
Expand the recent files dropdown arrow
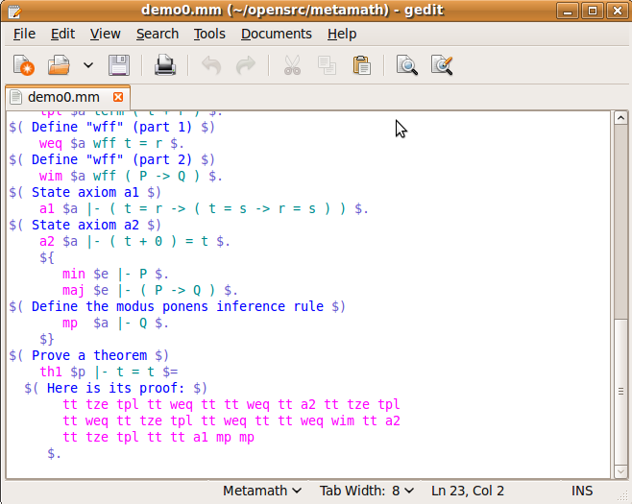(x=88, y=65)
